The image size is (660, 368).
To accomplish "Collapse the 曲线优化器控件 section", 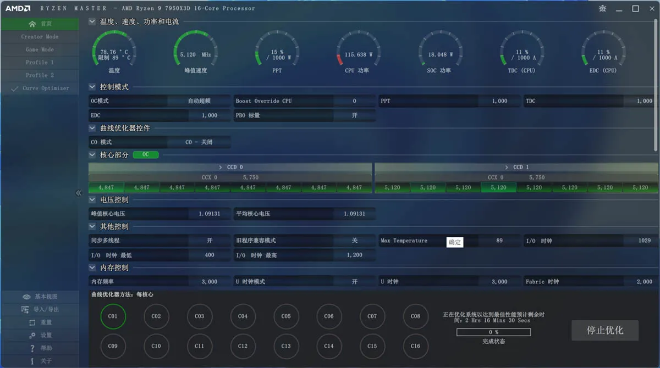I will tap(92, 128).
